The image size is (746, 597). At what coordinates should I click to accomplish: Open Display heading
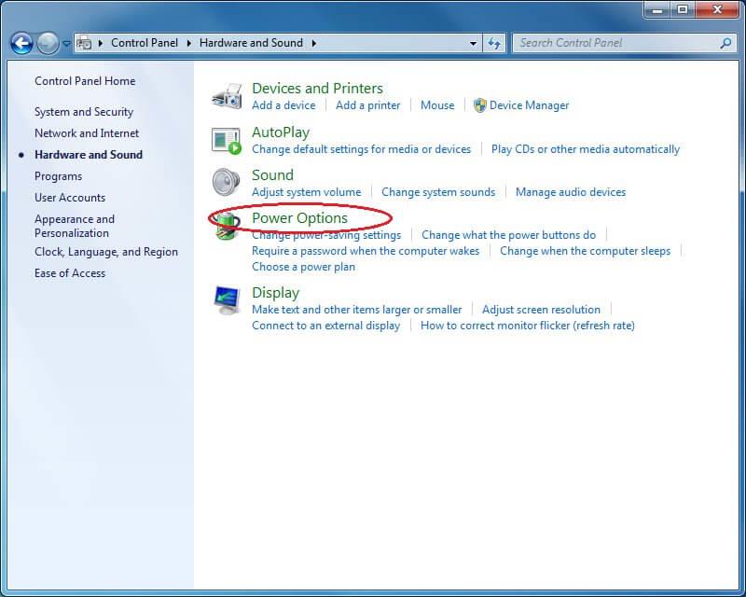275,293
